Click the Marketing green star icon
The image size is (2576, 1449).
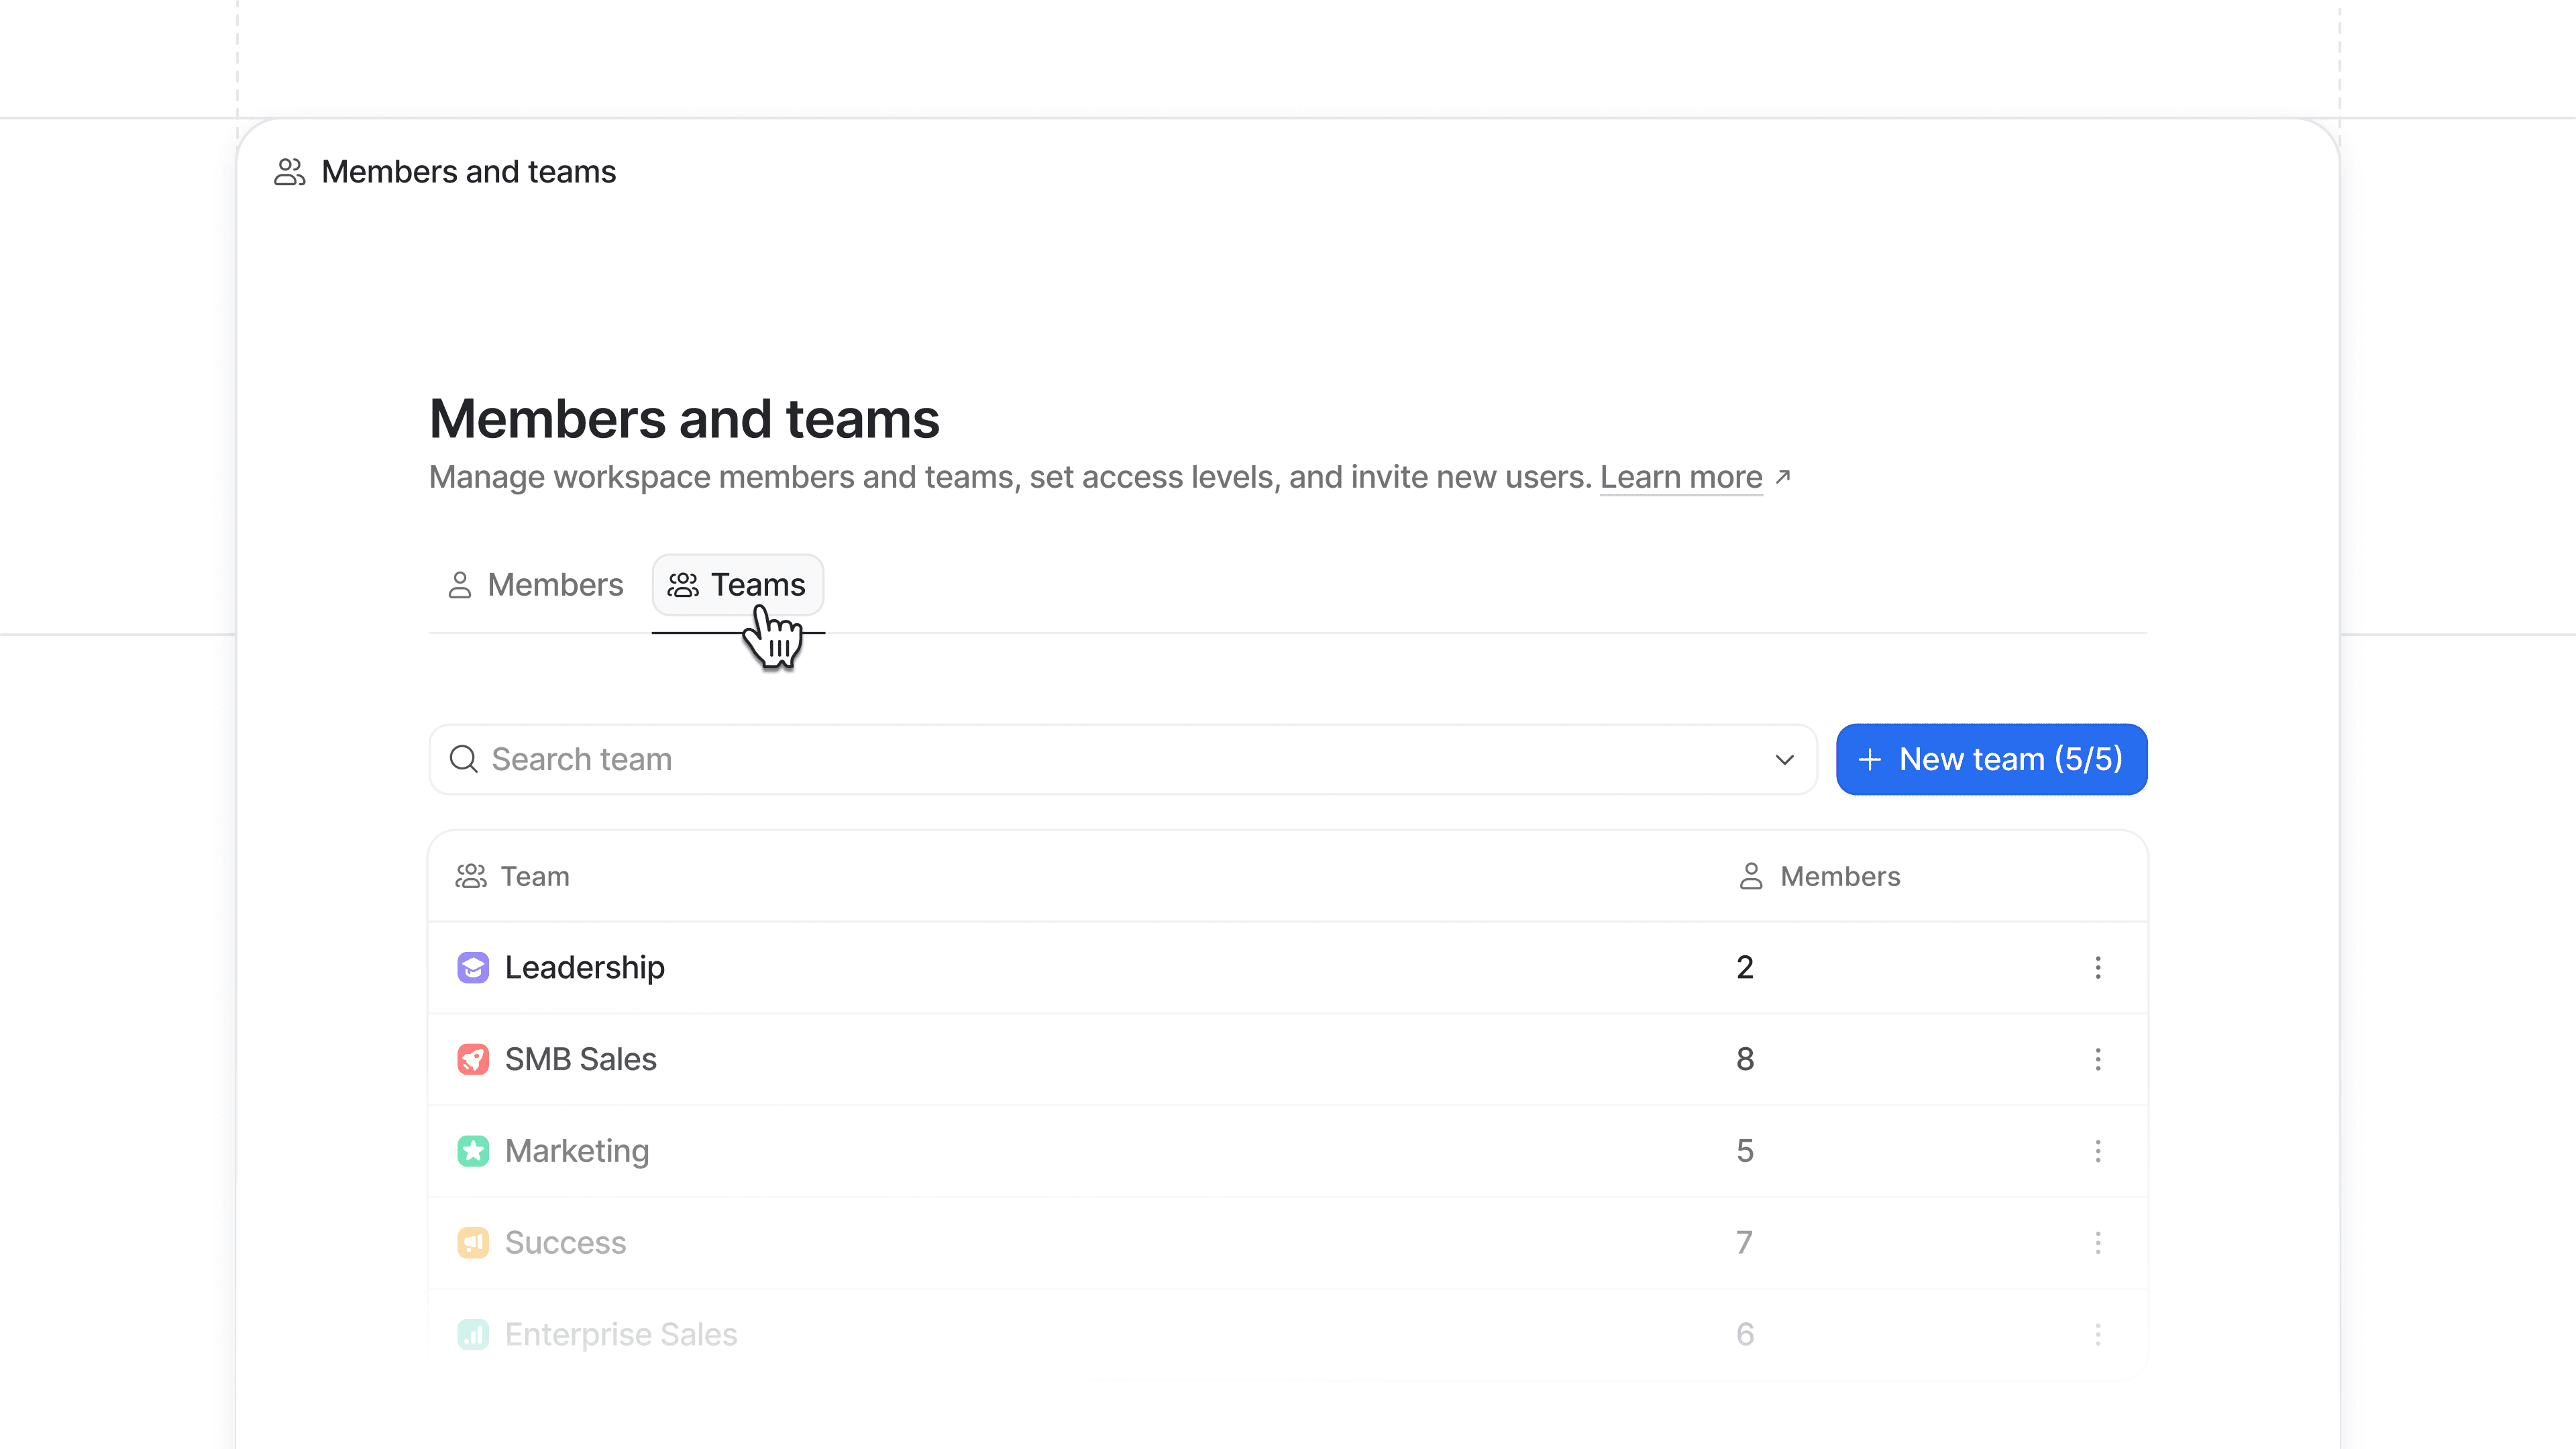pos(473,1151)
